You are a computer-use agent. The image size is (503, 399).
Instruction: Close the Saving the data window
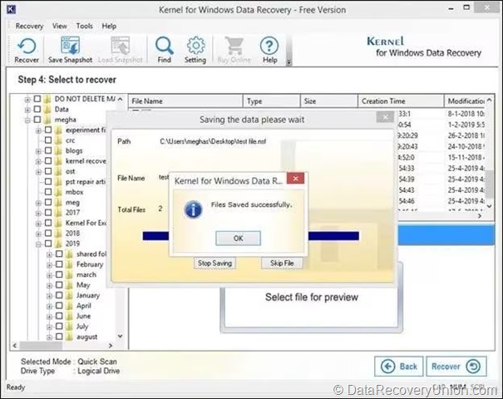385,117
